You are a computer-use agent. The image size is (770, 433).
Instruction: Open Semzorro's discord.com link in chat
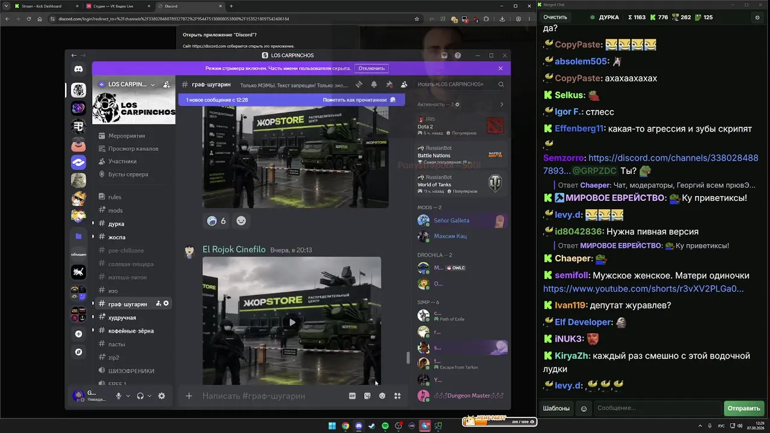click(652, 164)
